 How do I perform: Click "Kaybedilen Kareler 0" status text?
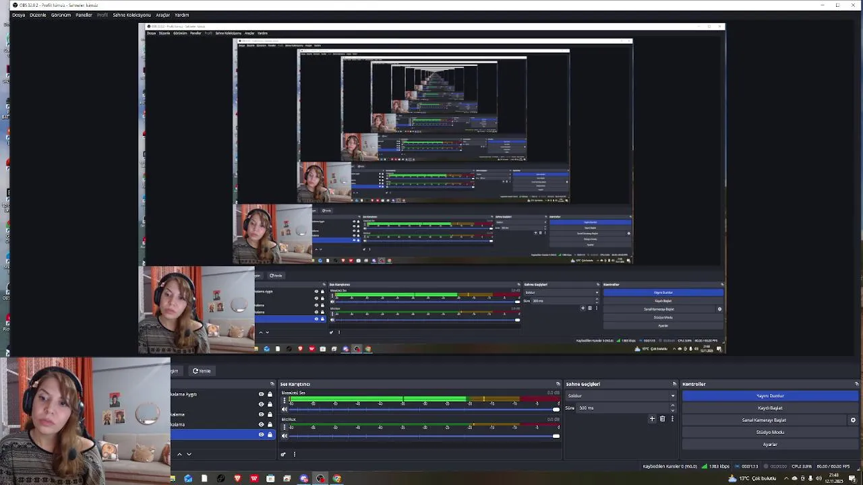tap(663, 466)
